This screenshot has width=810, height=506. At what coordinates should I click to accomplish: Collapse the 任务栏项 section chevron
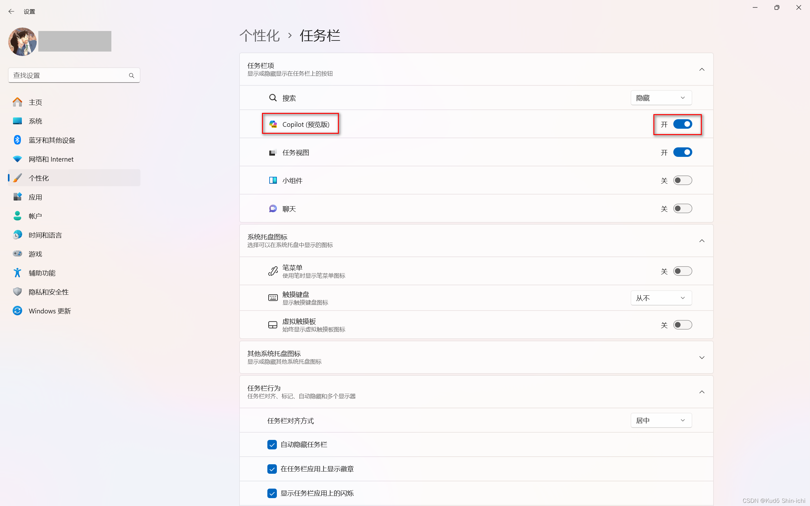pos(702,69)
